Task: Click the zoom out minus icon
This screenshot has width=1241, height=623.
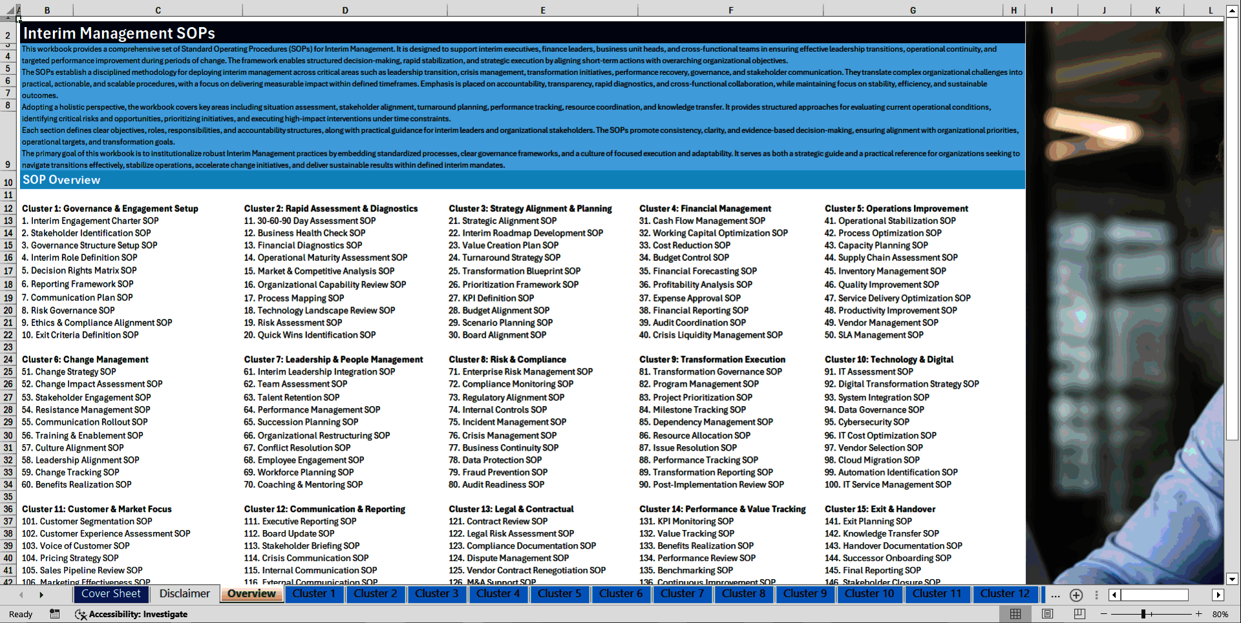Action: pyautogui.click(x=1104, y=614)
